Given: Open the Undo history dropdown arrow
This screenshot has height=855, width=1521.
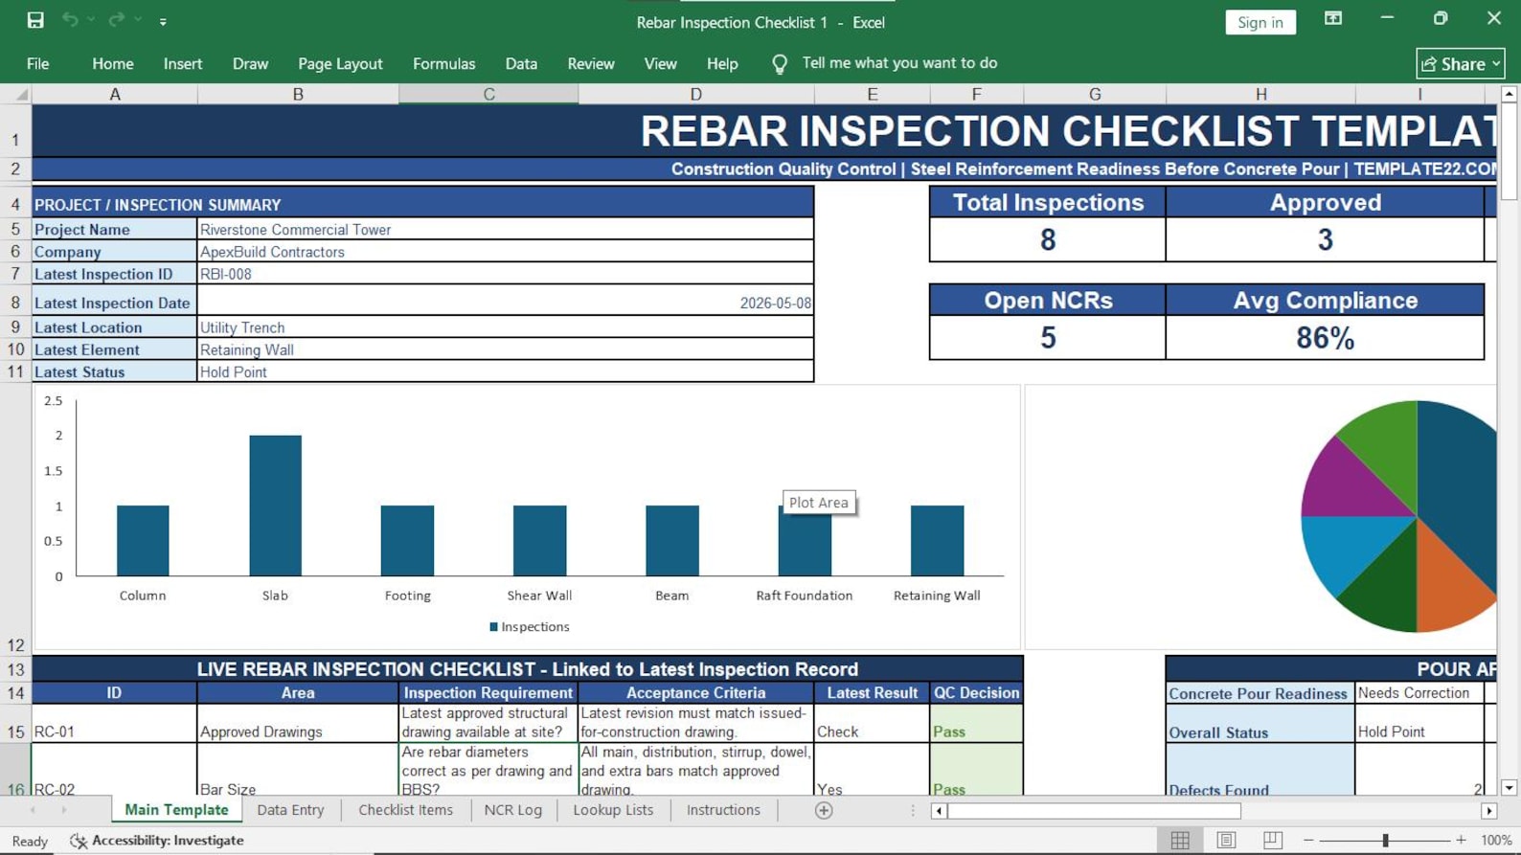Looking at the screenshot, I should 91,20.
